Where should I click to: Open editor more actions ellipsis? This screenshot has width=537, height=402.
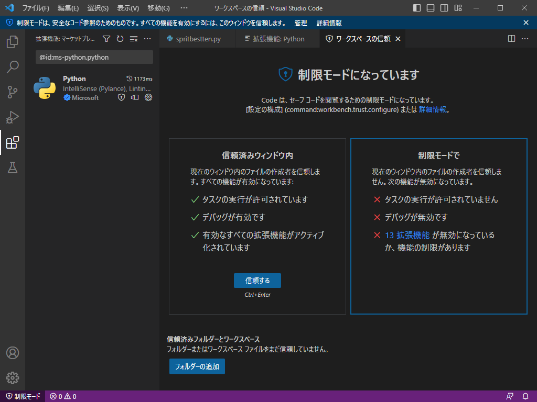click(x=525, y=39)
